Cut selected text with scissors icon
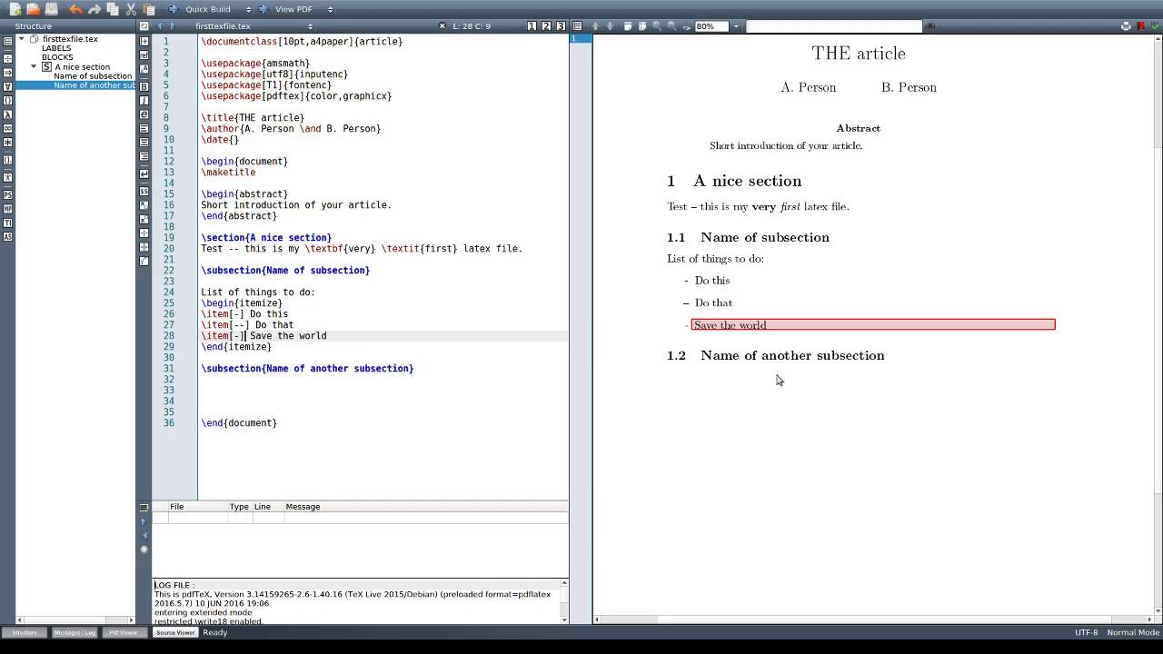The image size is (1163, 654). point(131,9)
